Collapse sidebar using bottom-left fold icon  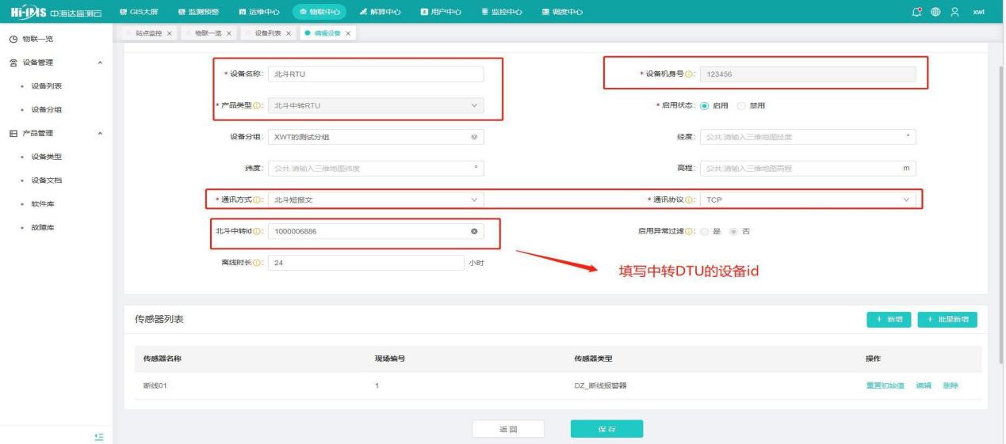[99, 435]
